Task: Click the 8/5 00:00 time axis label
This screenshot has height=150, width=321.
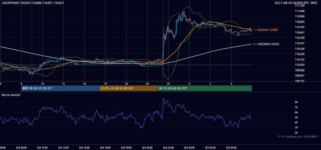Action: pos(190,147)
